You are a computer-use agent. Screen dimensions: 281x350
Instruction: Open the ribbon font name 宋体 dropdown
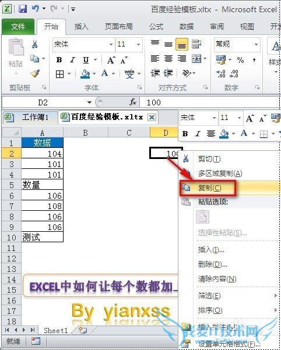click(111, 44)
